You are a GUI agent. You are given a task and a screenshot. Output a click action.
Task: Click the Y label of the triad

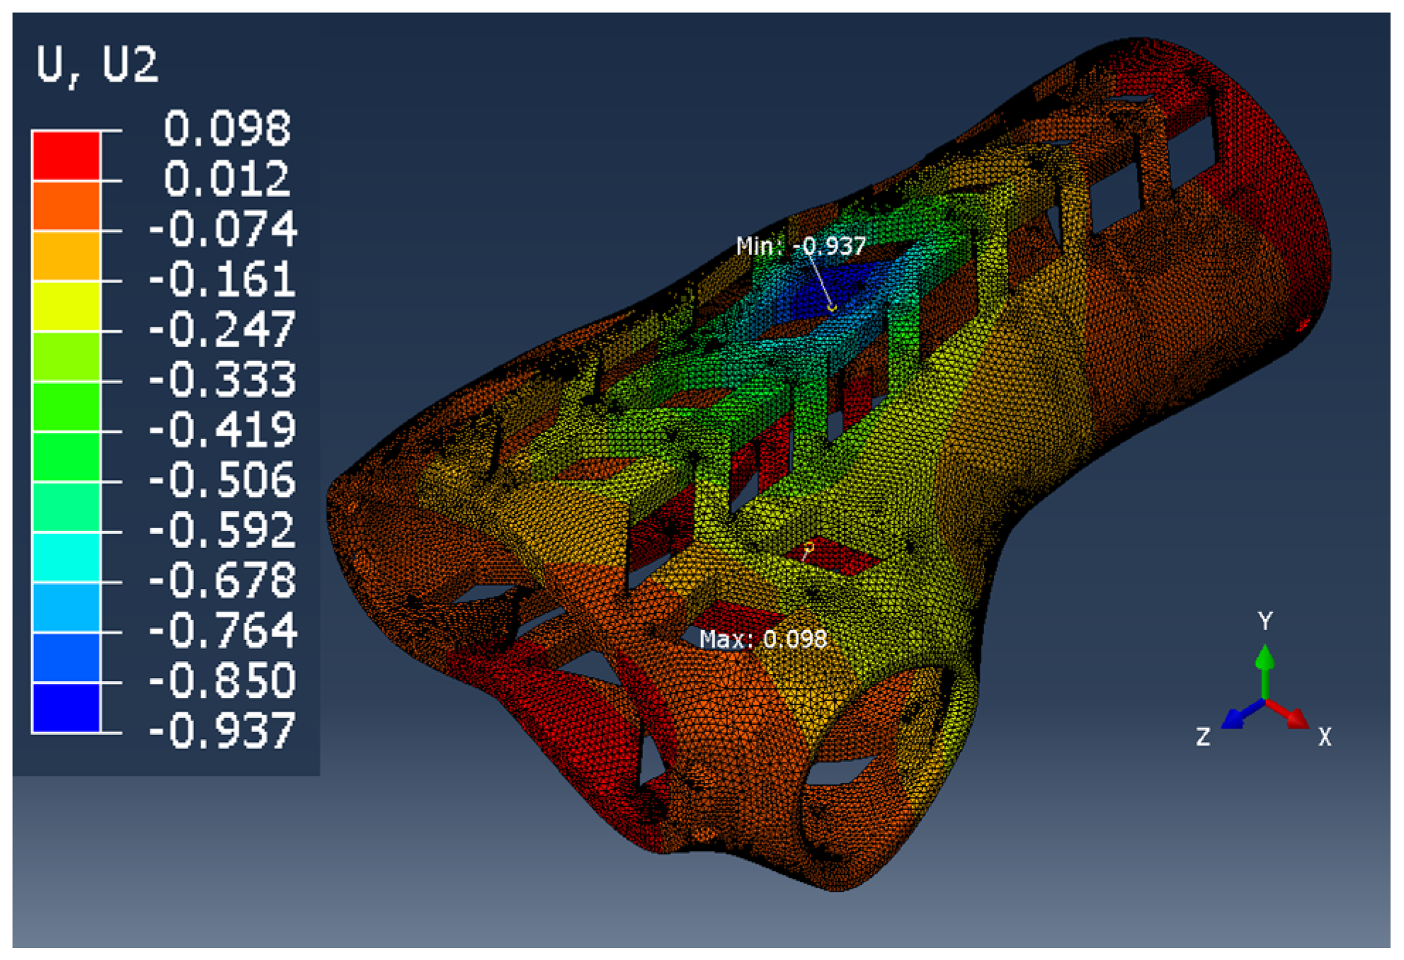[1265, 622]
